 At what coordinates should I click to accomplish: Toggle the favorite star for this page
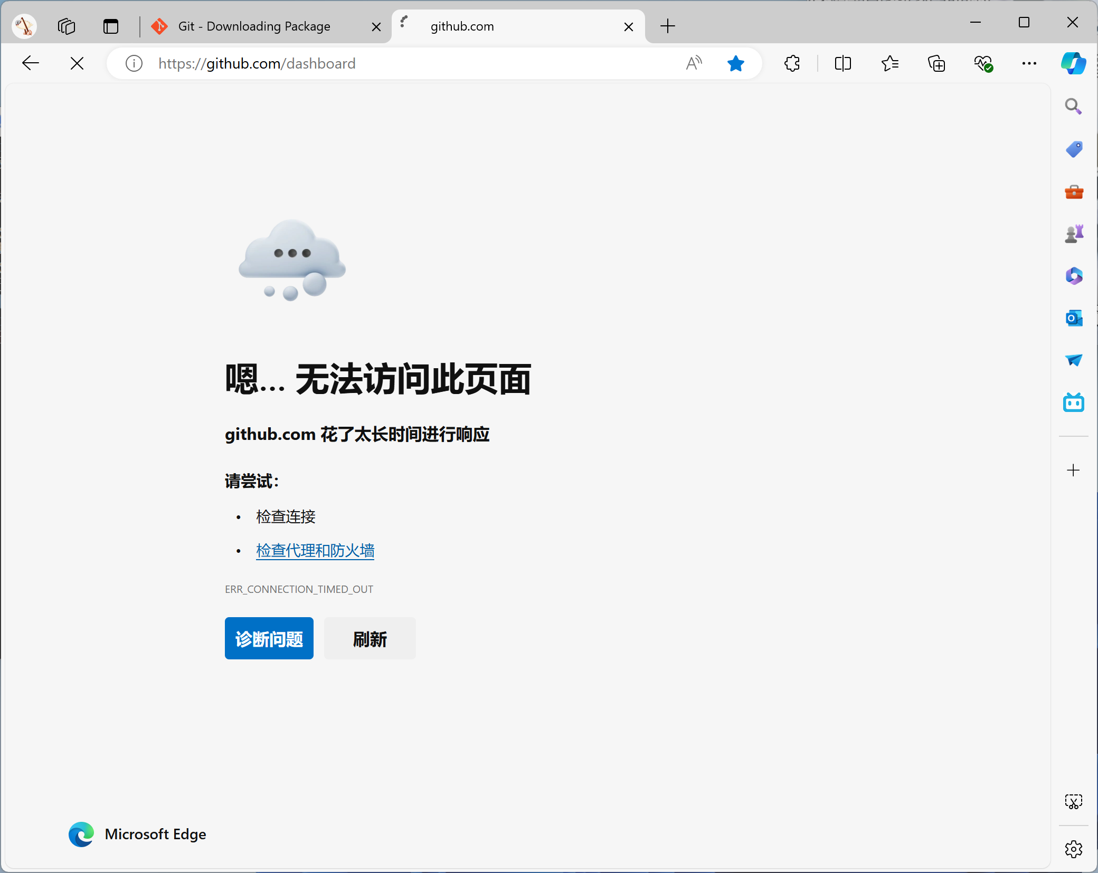point(735,63)
